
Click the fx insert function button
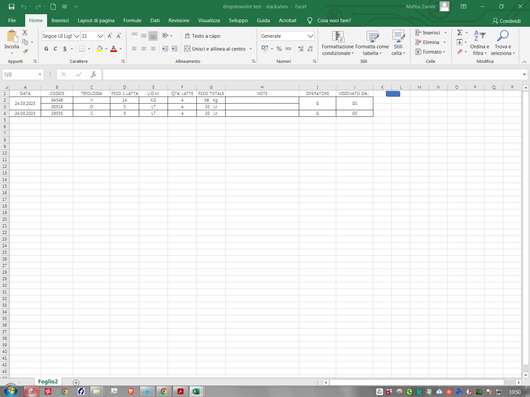(x=93, y=74)
